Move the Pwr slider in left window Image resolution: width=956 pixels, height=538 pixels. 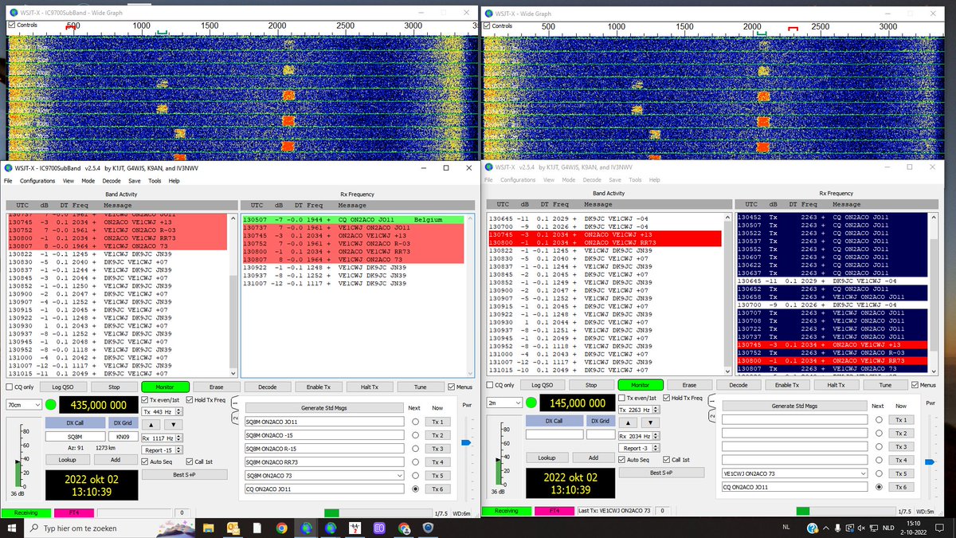(x=467, y=443)
